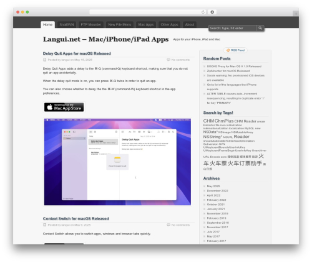
Task: Select the CHM tag
Action: coord(208,121)
